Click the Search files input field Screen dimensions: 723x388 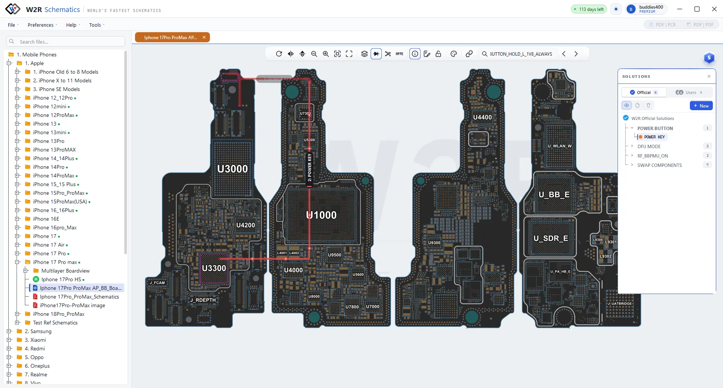[x=66, y=41]
